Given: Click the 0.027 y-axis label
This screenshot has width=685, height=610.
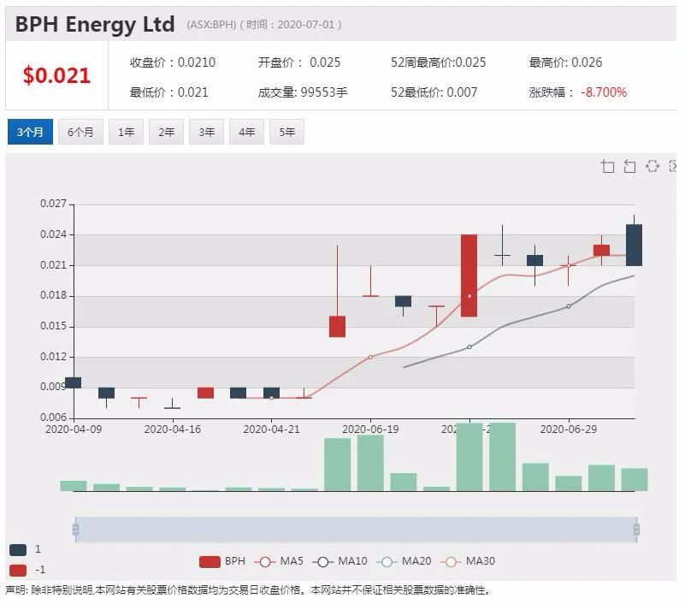Looking at the screenshot, I should tap(53, 204).
